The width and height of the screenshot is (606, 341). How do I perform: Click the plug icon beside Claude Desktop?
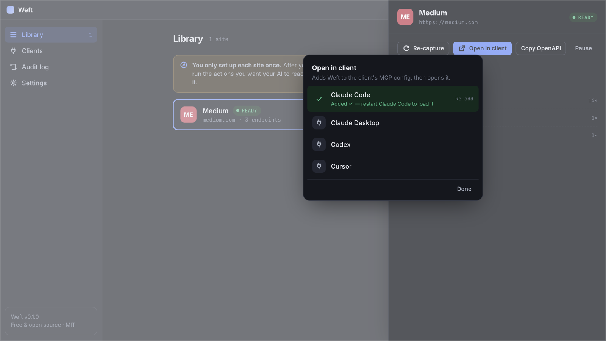pyautogui.click(x=319, y=123)
